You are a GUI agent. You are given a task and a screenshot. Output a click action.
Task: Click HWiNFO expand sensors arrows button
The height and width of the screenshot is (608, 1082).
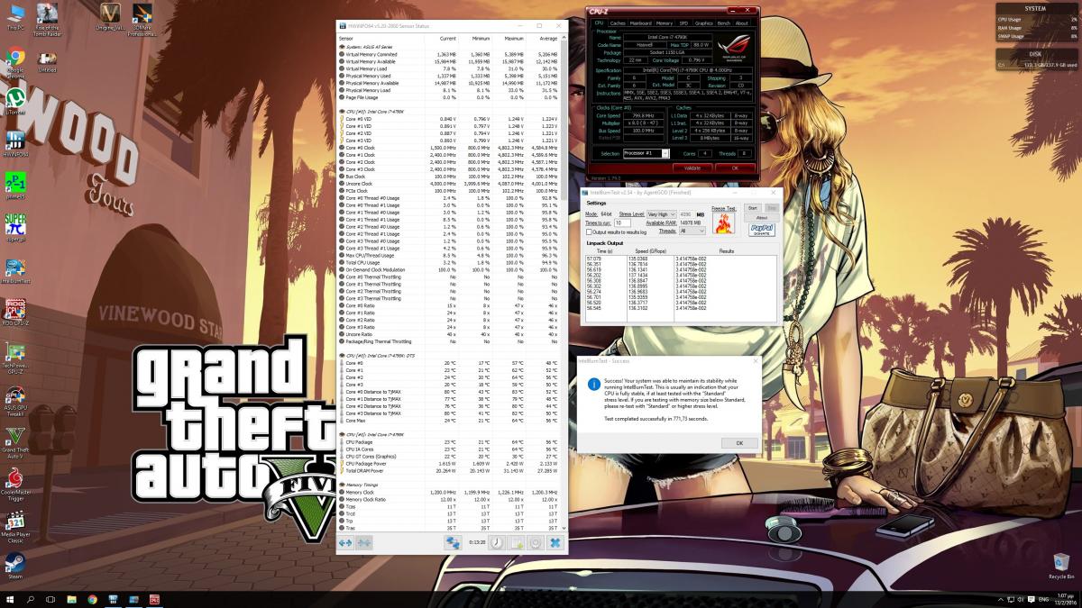(345, 543)
